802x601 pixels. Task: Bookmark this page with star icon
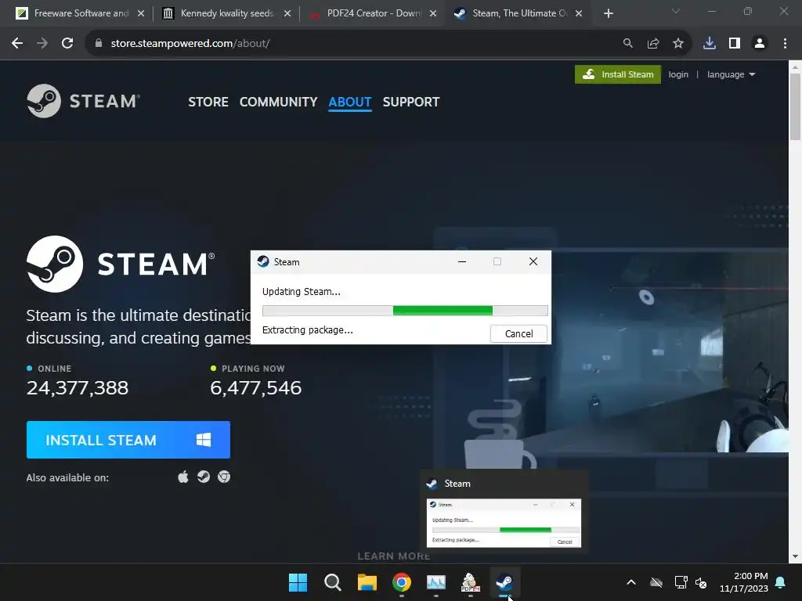point(678,44)
